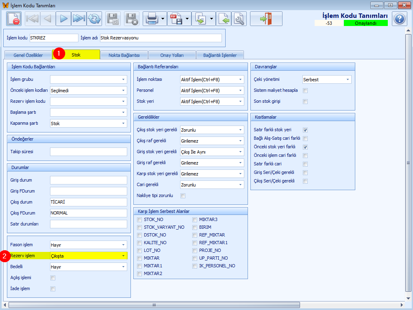This screenshot has height=310, width=413.
Task: Open help with the question mark icon
Action: click(x=399, y=19)
